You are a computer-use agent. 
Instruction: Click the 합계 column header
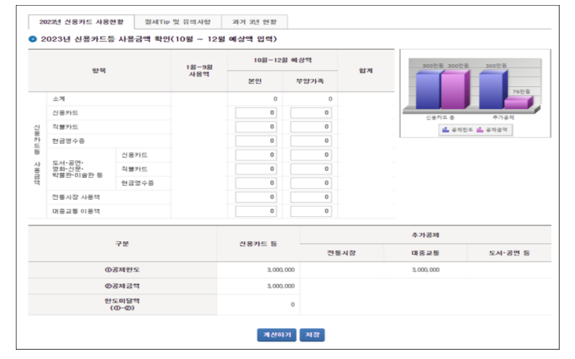[366, 70]
